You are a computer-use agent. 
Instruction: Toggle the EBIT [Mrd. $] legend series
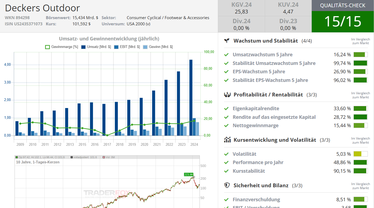pos(127,47)
